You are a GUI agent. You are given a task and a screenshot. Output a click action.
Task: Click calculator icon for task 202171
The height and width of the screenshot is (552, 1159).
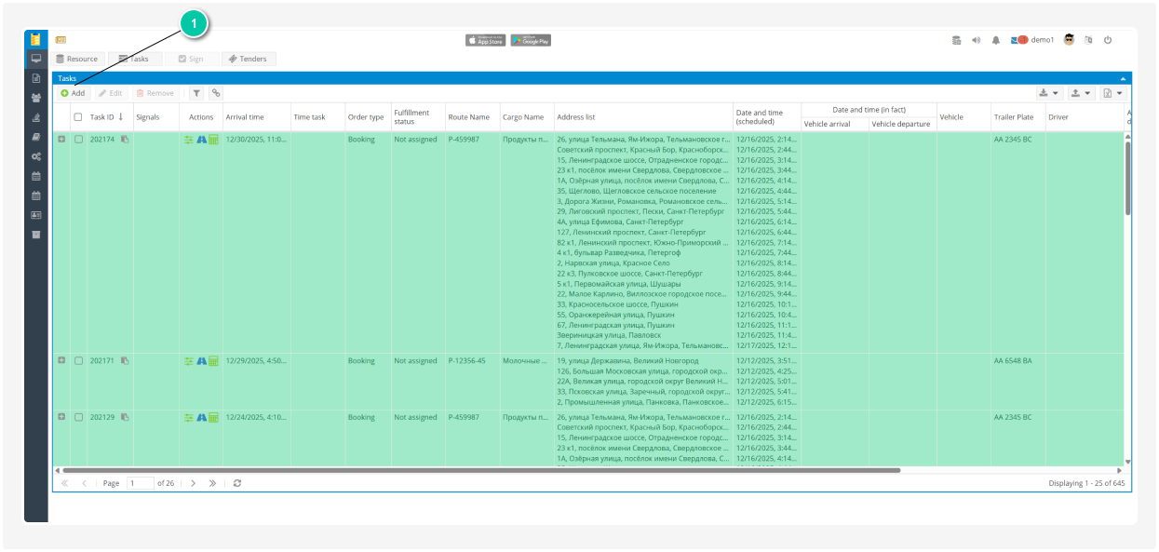click(213, 361)
